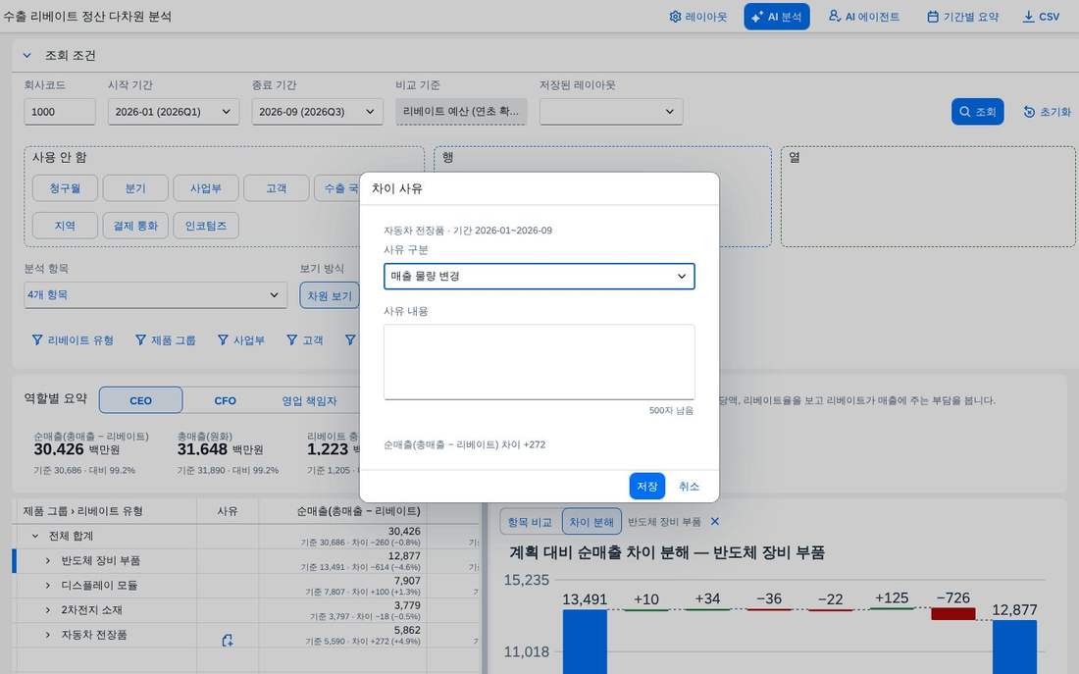This screenshot has width=1079, height=674.
Task: Open the 분석 항목 4개 항목 dropdown
Action: coord(156,294)
